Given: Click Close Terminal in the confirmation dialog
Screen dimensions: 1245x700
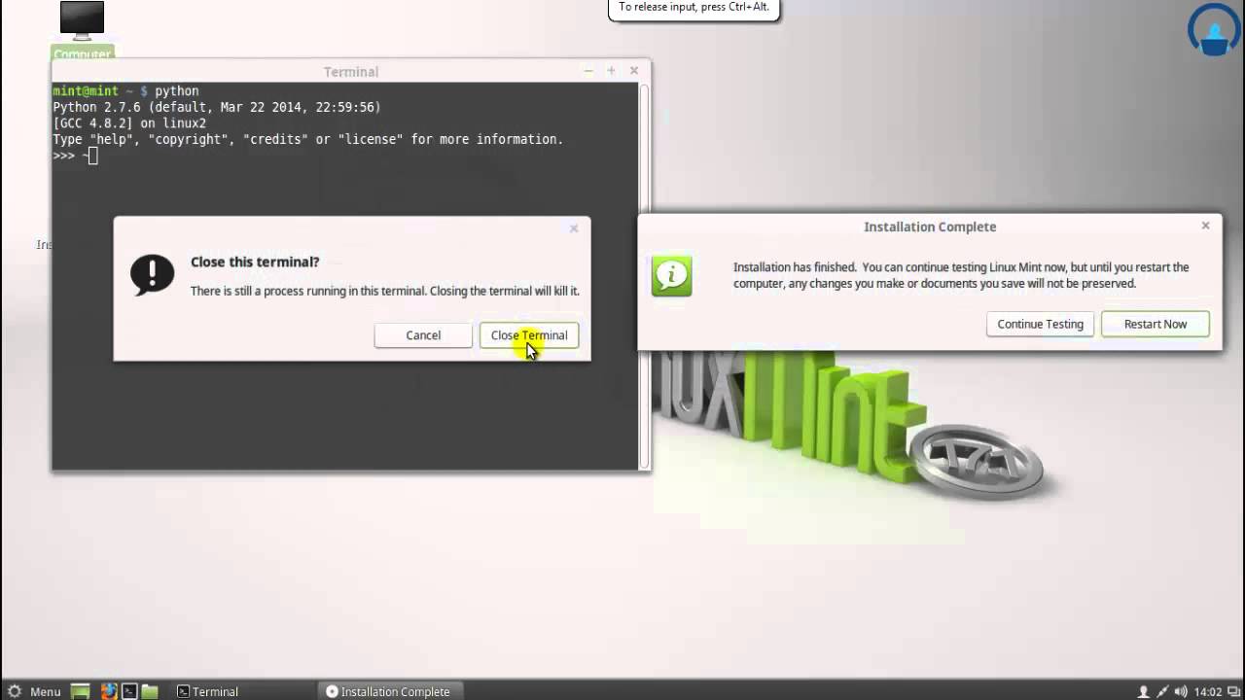Looking at the screenshot, I should [529, 335].
